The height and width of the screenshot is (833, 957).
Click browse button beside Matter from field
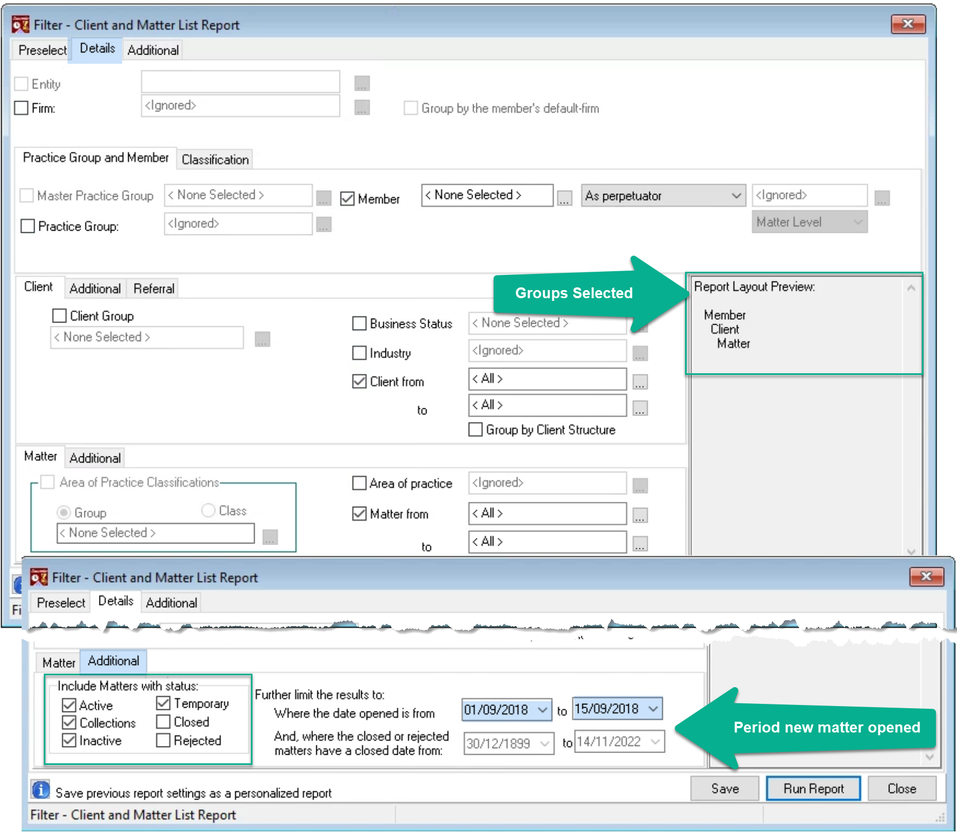click(640, 515)
